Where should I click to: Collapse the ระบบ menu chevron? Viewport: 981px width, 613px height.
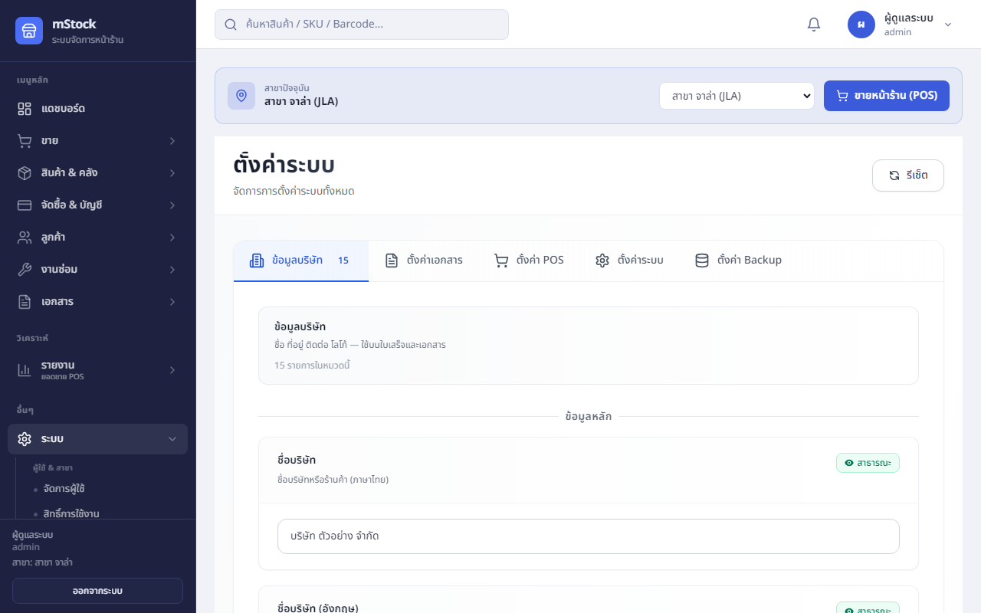(172, 439)
